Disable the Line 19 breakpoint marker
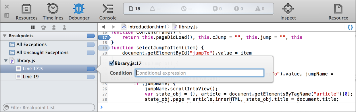The height and width of the screenshot is (112, 356). (x=91, y=77)
